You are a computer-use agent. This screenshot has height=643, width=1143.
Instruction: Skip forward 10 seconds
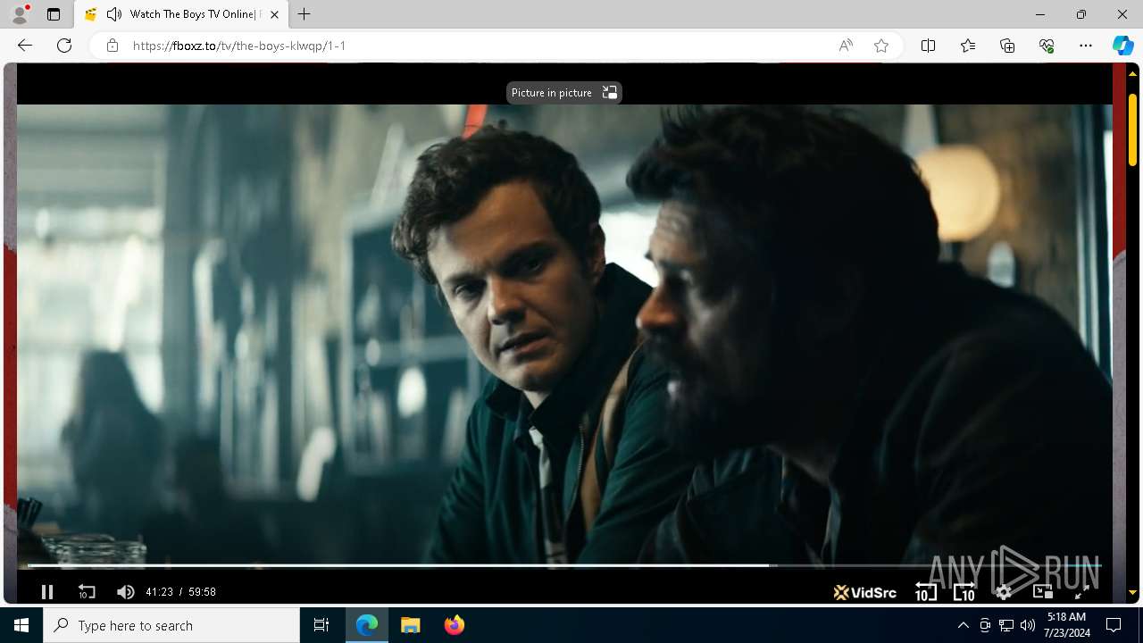pyautogui.click(x=964, y=591)
